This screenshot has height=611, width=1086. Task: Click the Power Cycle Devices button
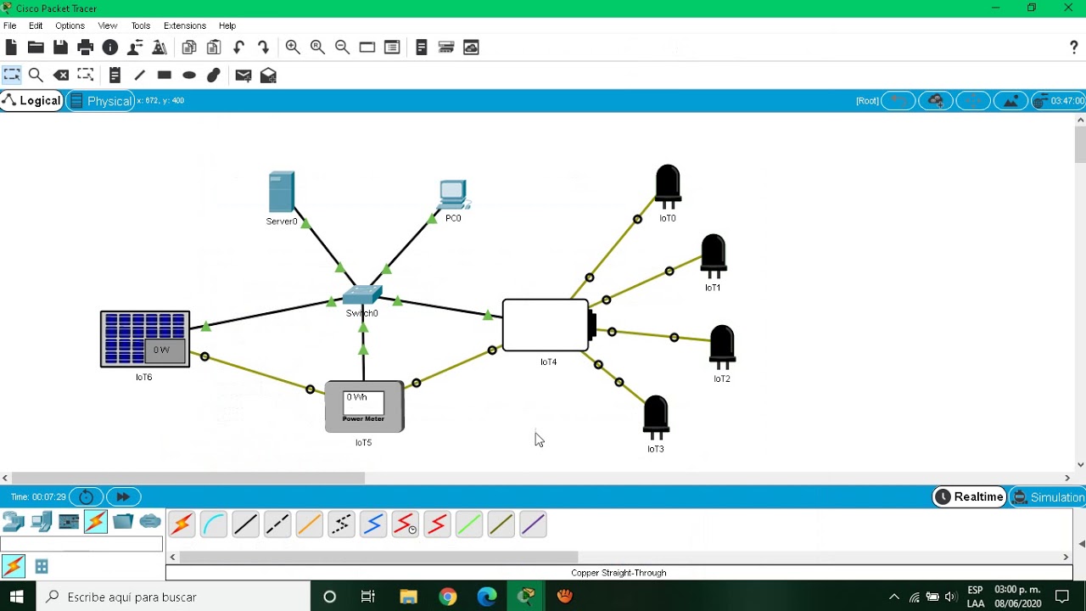pos(86,497)
